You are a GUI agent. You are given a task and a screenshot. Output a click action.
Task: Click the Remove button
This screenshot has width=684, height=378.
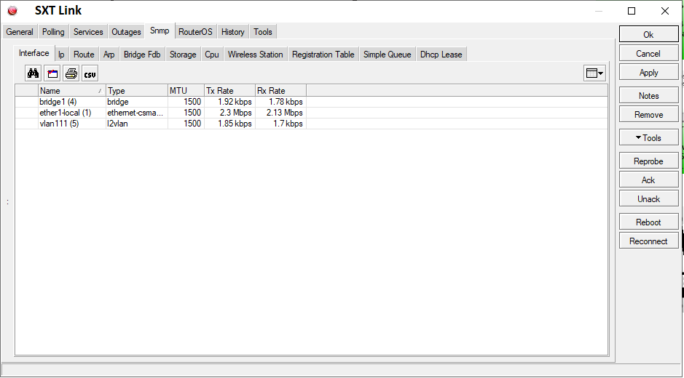[x=648, y=115]
